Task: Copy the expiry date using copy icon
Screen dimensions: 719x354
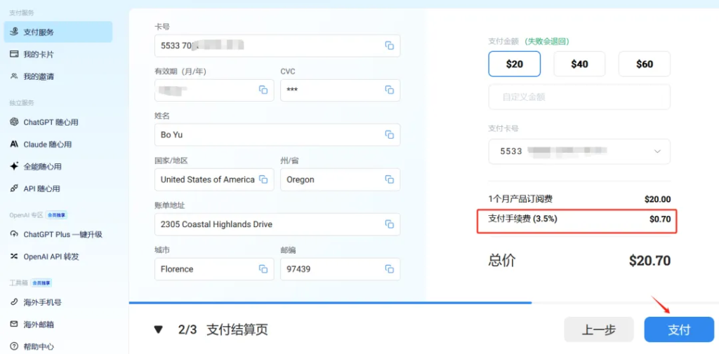Action: 263,90
